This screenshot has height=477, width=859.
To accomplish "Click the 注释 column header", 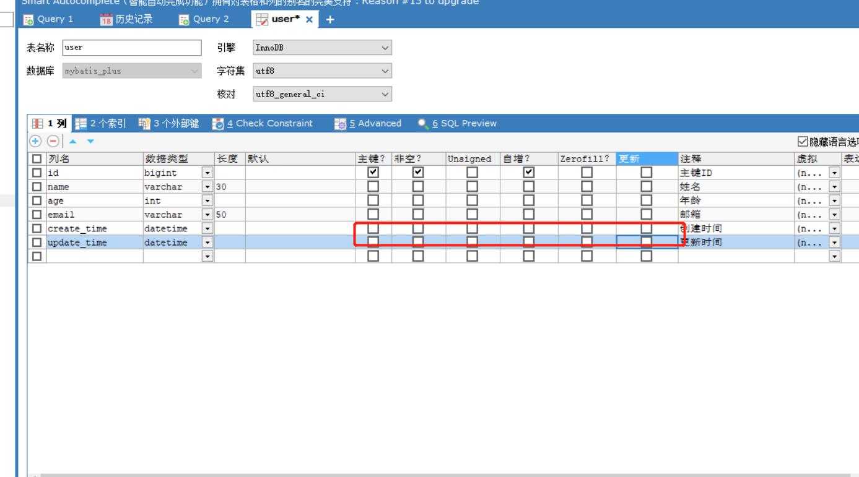I will coord(736,158).
